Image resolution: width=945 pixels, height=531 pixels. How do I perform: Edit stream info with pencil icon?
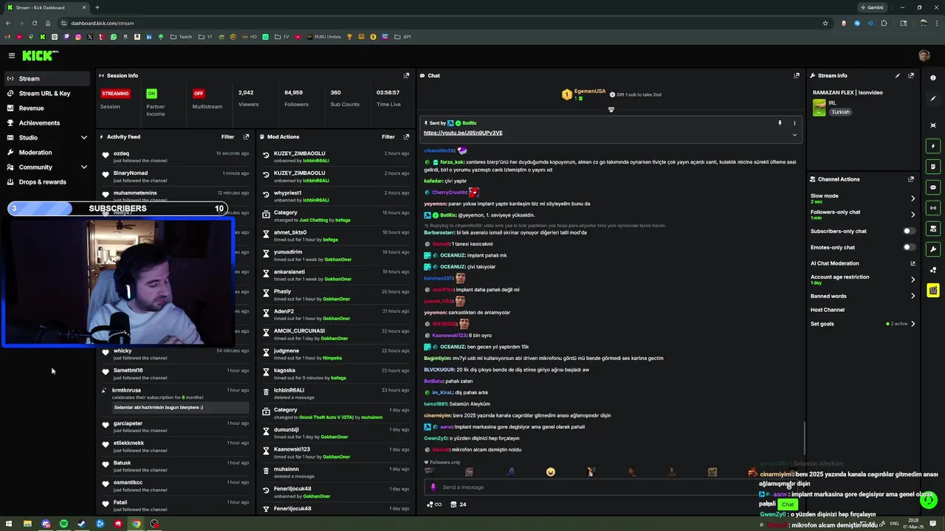point(898,75)
